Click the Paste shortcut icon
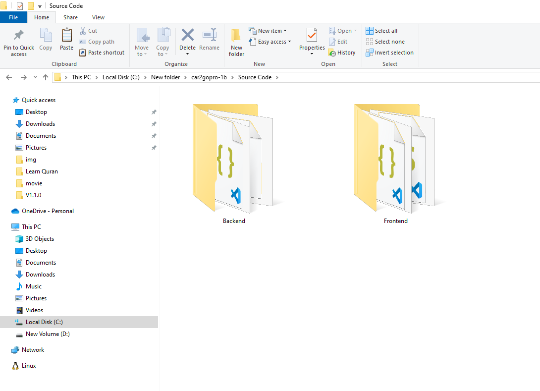 (83, 53)
